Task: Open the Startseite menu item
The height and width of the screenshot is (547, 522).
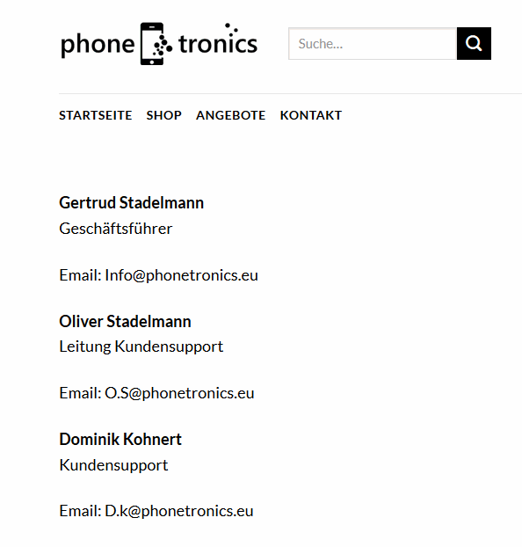Action: click(96, 115)
